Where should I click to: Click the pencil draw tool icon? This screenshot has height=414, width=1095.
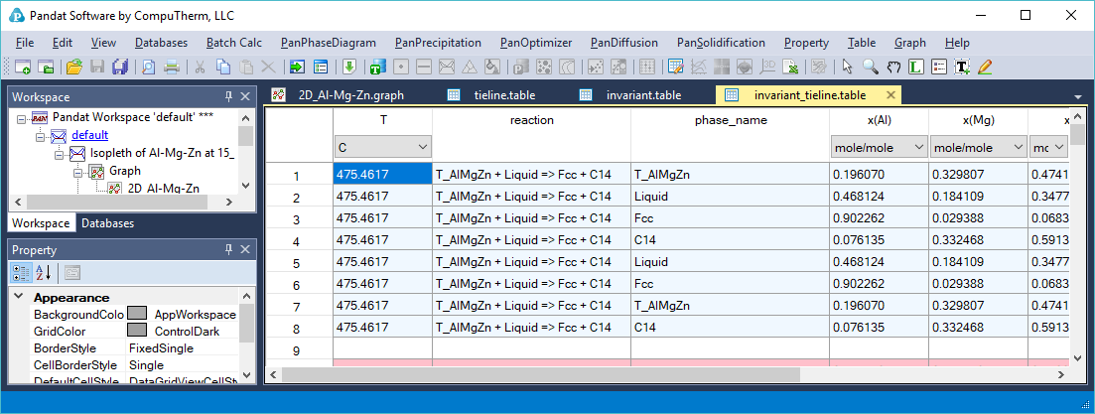(x=984, y=68)
